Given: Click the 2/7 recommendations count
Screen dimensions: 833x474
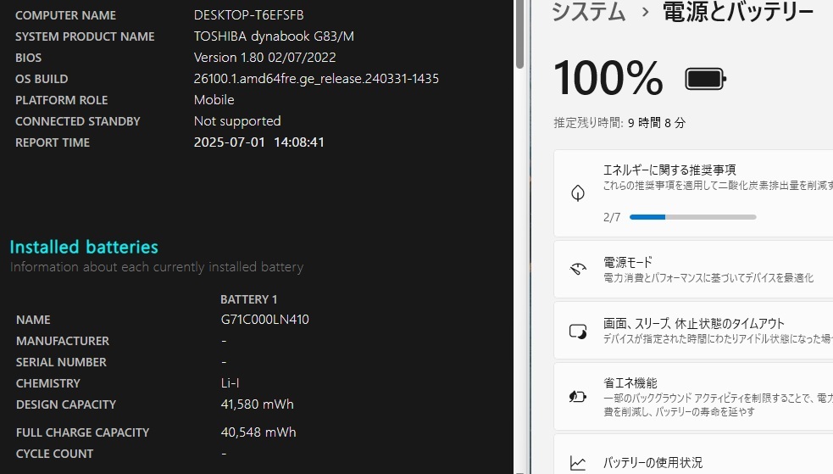Looking at the screenshot, I should pyautogui.click(x=612, y=217).
